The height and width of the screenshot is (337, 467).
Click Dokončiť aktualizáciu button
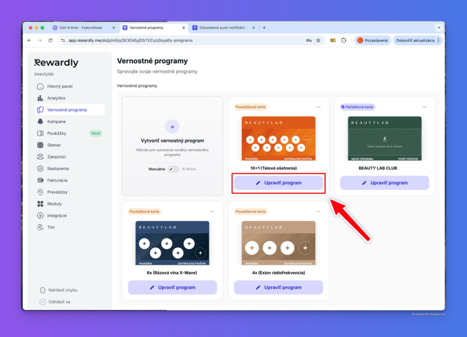[x=417, y=40]
